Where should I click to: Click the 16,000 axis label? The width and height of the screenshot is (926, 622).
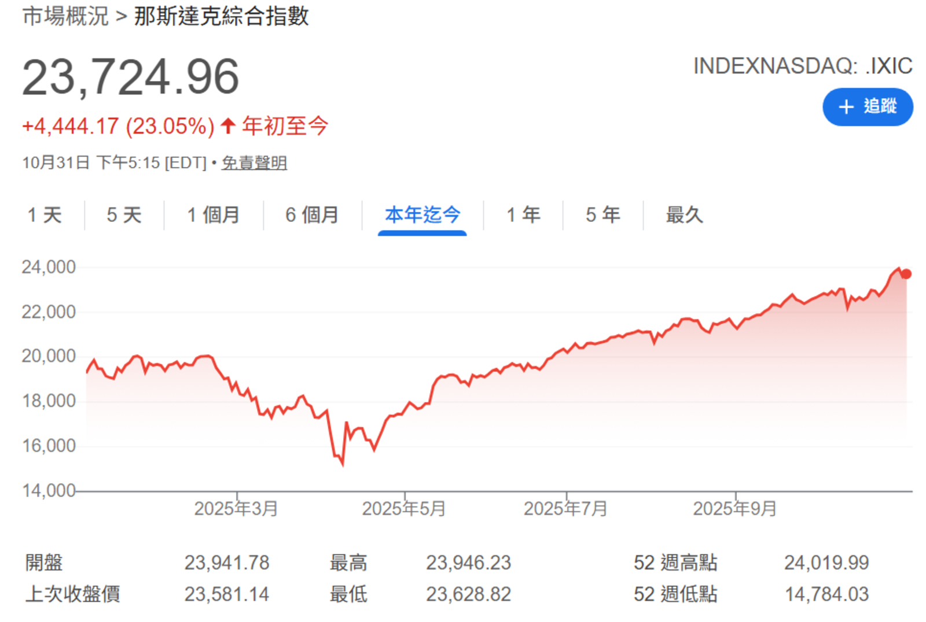49,446
